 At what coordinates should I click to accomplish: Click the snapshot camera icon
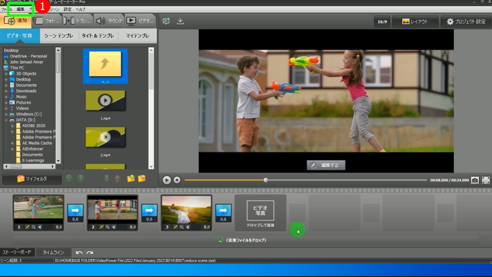coord(475,180)
